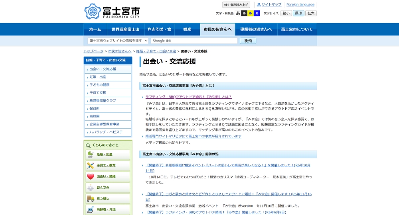The width and height of the screenshot is (399, 215).
Task: Click the Fujinomiya City logo
Action: click(x=112, y=12)
